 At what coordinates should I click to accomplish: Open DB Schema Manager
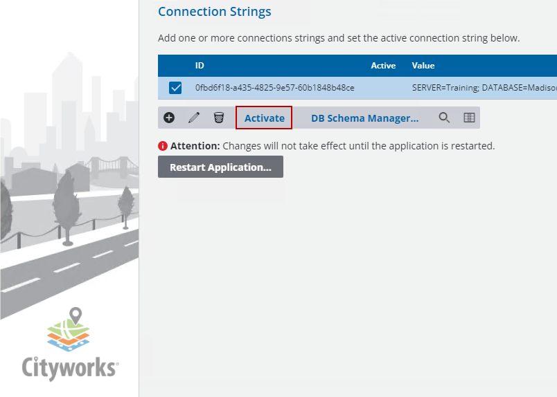pyautogui.click(x=364, y=118)
